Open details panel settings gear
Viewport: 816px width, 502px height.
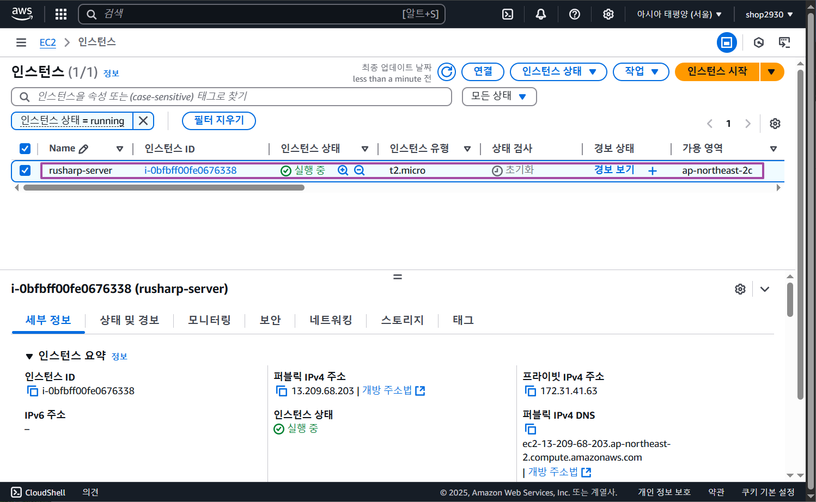740,289
